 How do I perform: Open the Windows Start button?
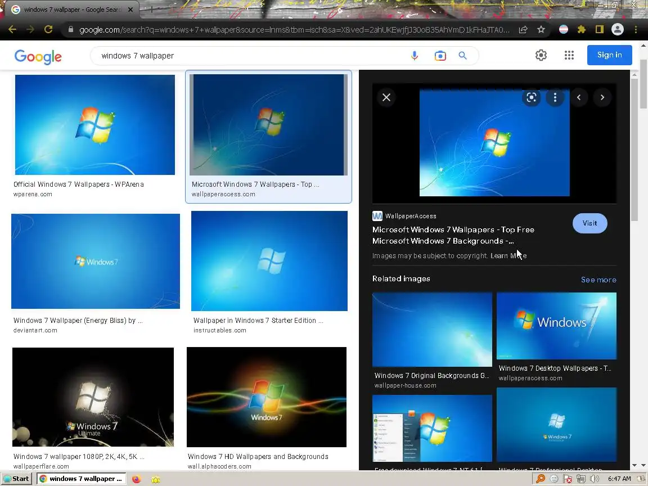(16, 479)
